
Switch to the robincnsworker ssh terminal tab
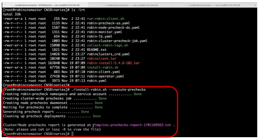click(x=212, y=5)
